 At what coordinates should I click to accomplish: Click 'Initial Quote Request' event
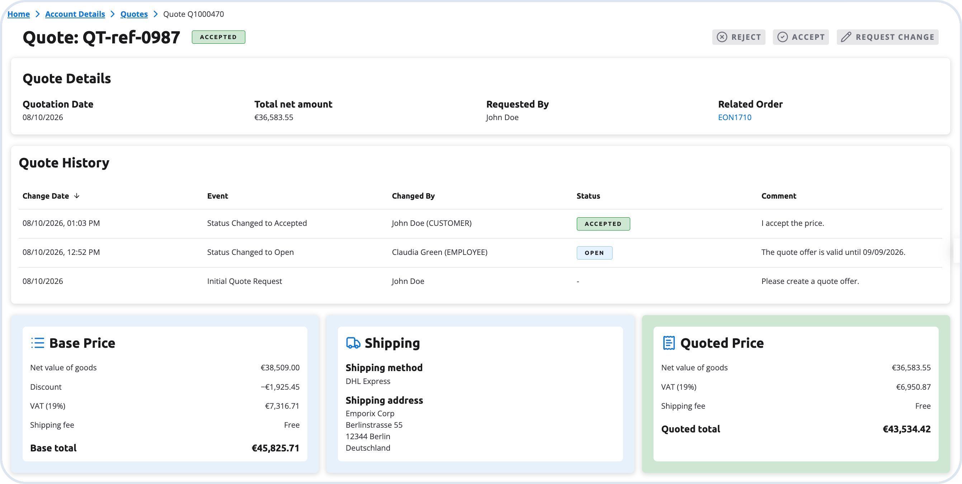click(x=244, y=281)
